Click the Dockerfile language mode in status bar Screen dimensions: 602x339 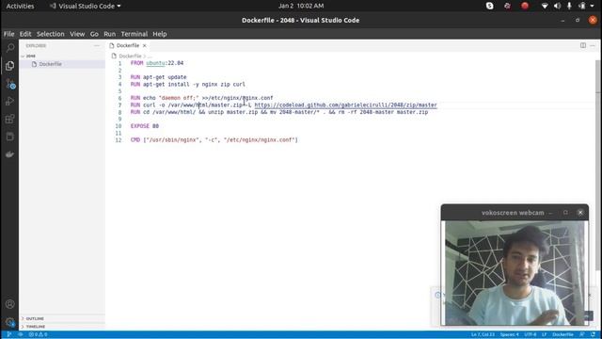562,334
